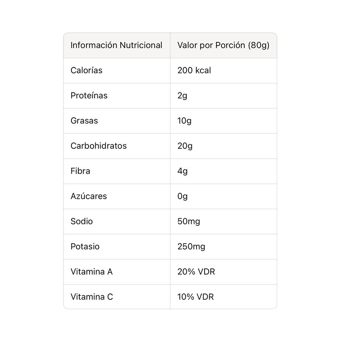Image resolution: width=342 pixels, height=342 pixels.
Task: Click the Sodio row label
Action: 82,221
